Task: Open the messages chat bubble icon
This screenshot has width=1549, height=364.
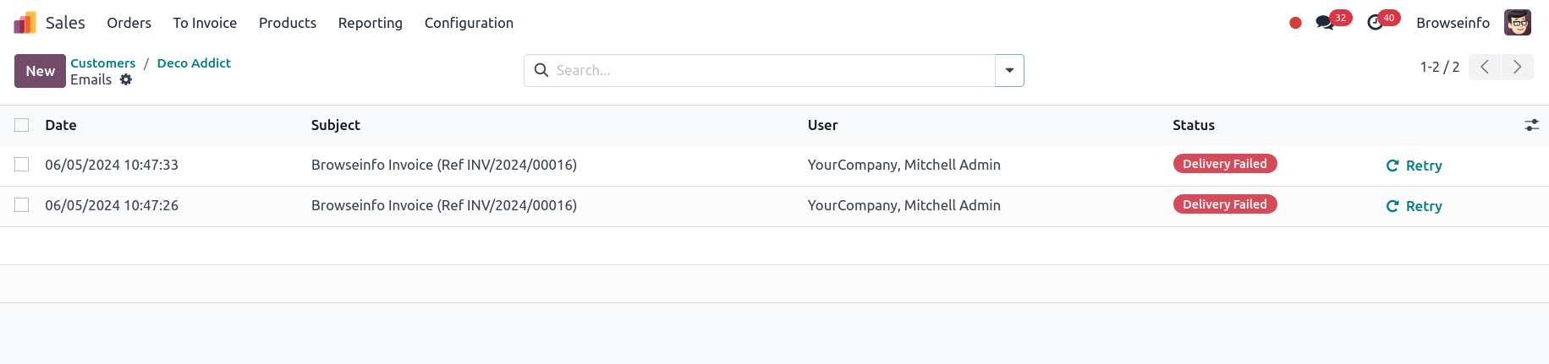Action: tap(1325, 23)
